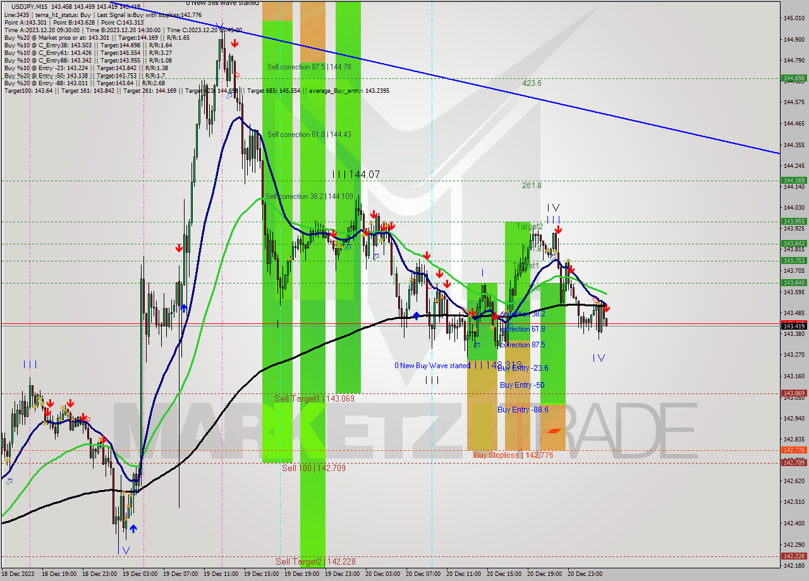The height and width of the screenshot is (581, 809).
Task: Select the 143.640 price tag on axis
Action: click(794, 282)
